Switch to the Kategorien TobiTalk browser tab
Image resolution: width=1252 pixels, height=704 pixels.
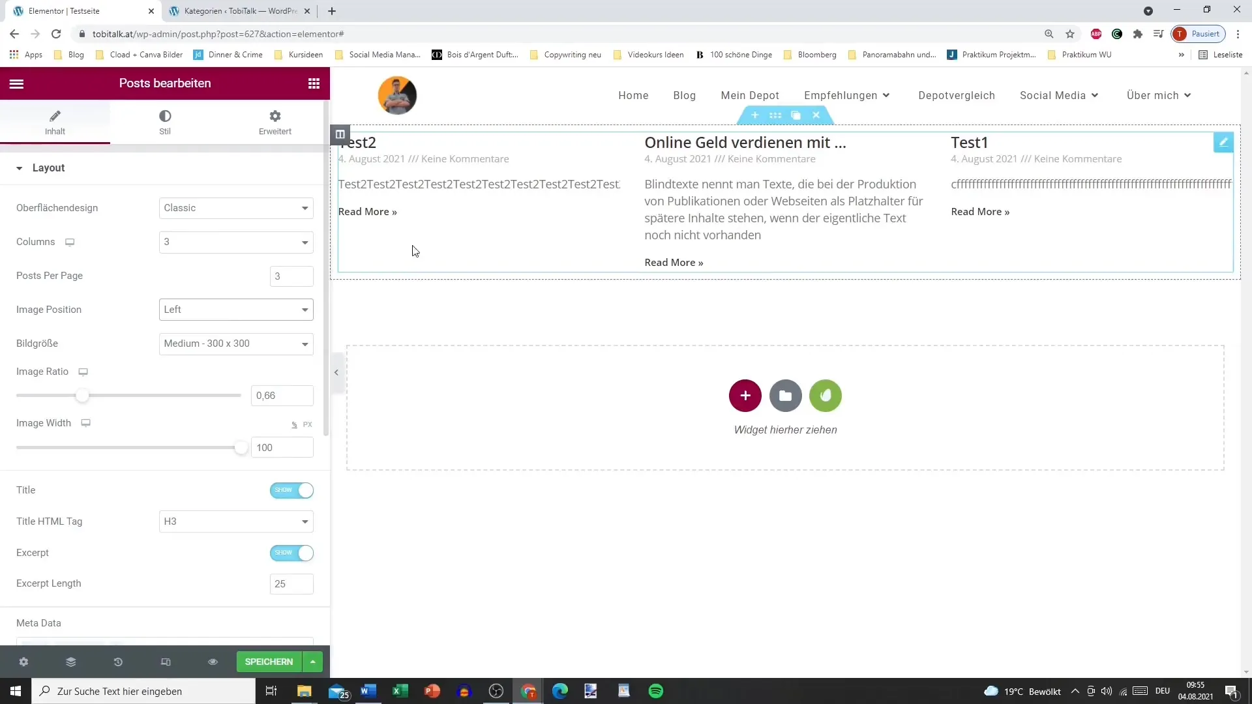[239, 11]
